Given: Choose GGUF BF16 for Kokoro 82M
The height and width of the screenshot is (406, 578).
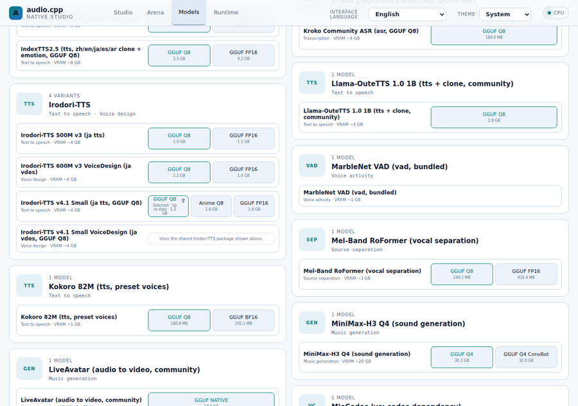Looking at the screenshot, I should (243, 320).
